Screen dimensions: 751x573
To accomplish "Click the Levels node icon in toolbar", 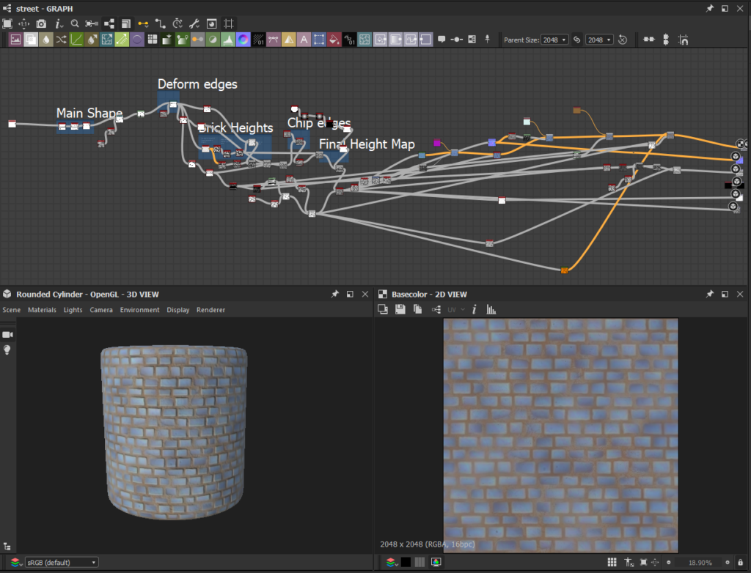I will coord(229,40).
